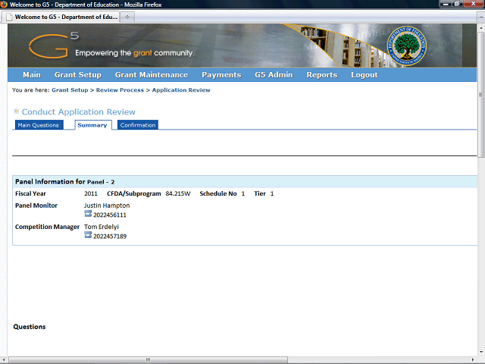Open the G5 Admin menu
Screen dimensions: 485x364
click(x=274, y=75)
